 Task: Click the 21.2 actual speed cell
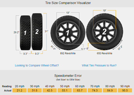19,90
